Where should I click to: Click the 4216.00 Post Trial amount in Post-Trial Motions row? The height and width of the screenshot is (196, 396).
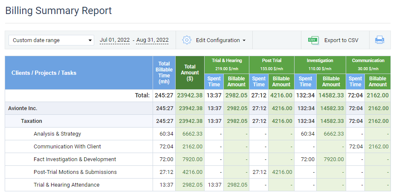[x=282, y=172]
